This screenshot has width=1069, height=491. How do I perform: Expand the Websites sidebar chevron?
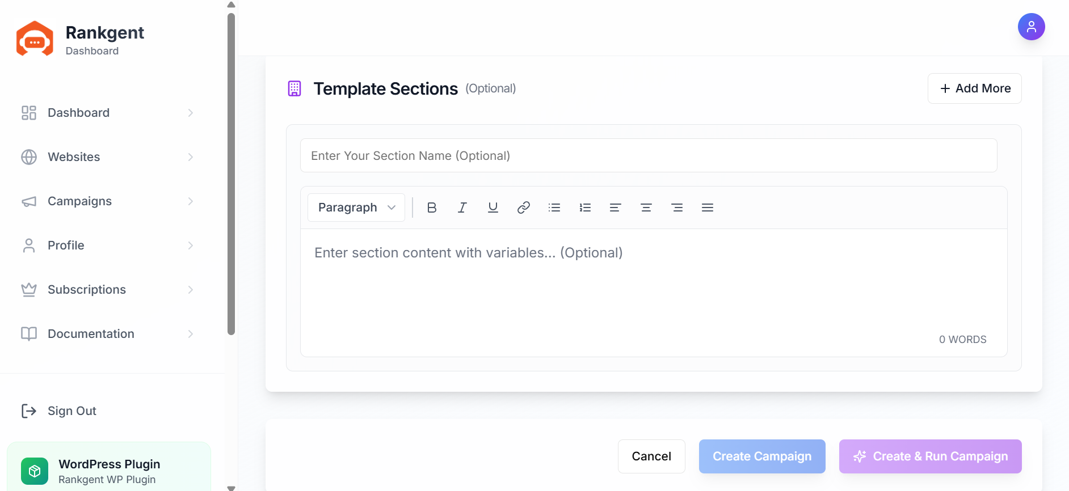point(191,157)
